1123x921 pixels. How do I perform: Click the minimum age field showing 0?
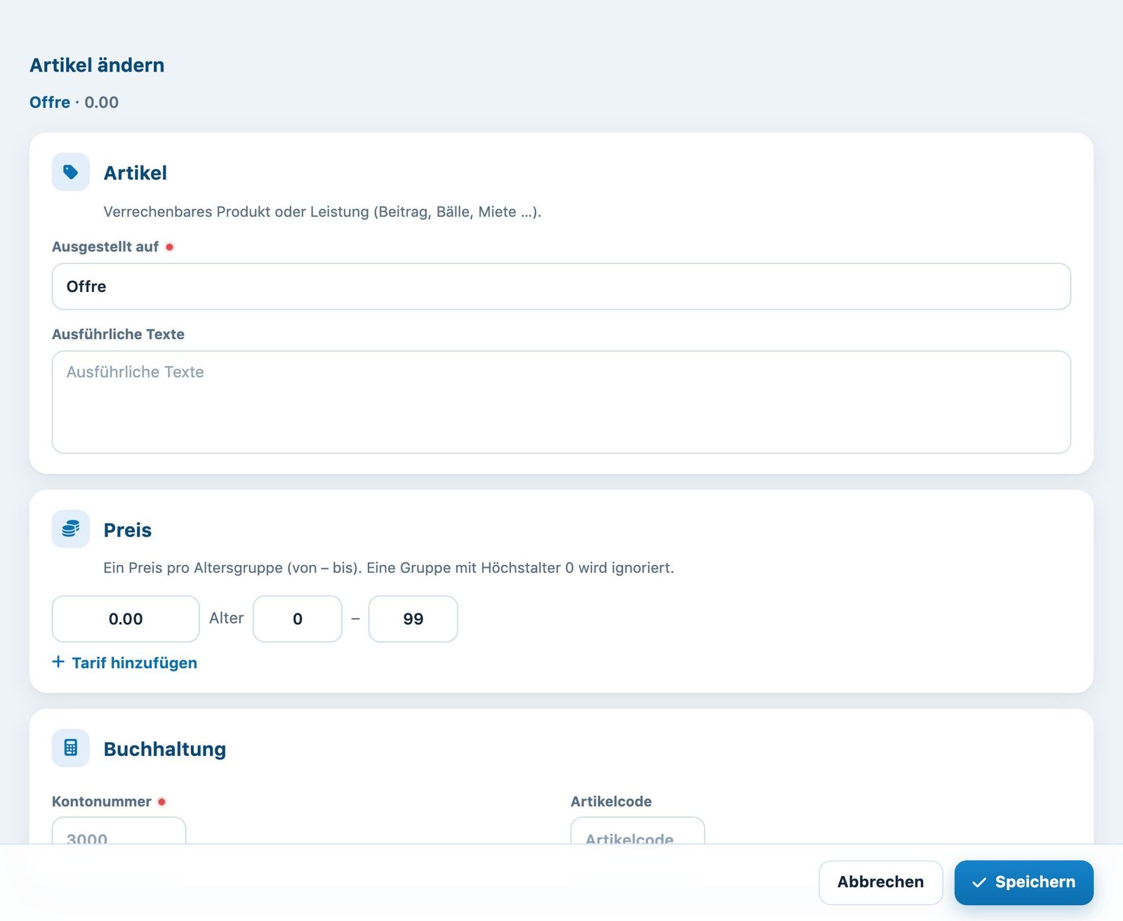(x=298, y=619)
